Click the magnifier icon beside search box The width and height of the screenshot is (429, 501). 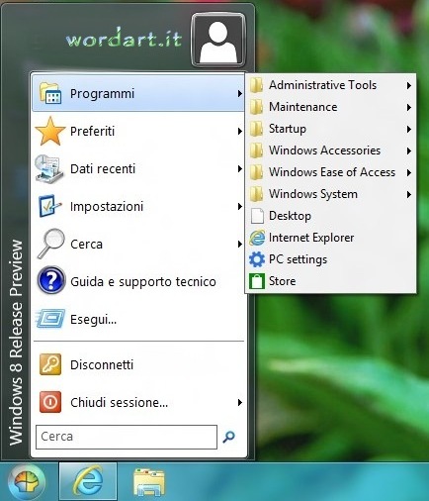pyautogui.click(x=229, y=437)
